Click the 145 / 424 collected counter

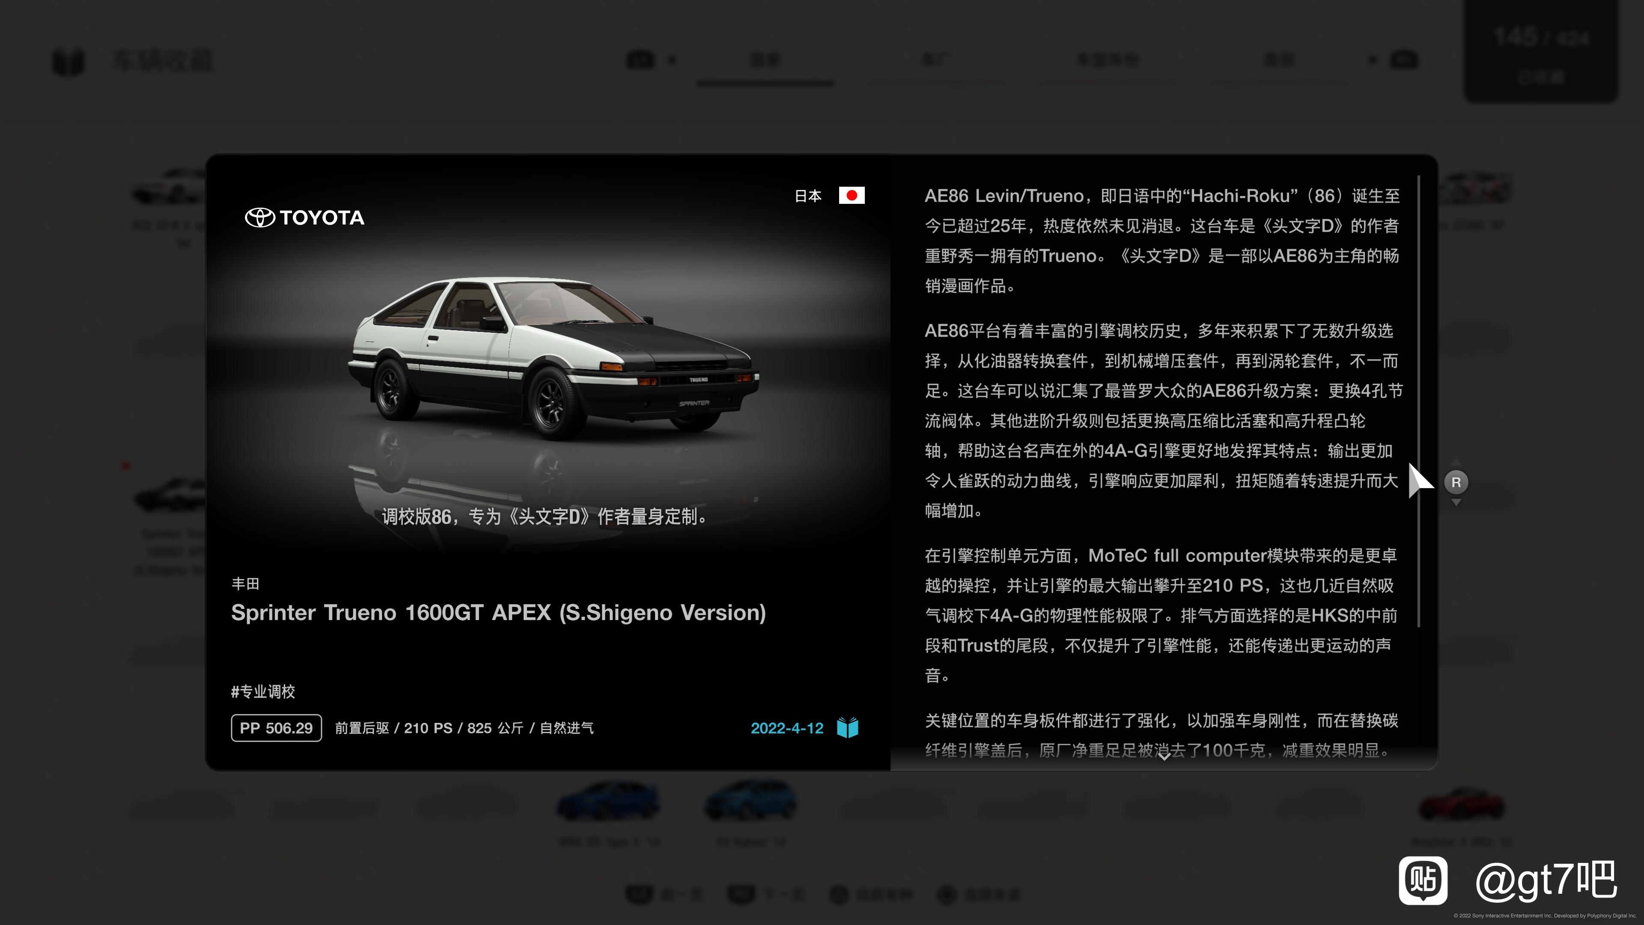click(x=1541, y=51)
